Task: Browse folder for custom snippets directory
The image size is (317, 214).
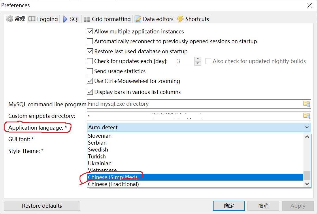Action: (307, 116)
